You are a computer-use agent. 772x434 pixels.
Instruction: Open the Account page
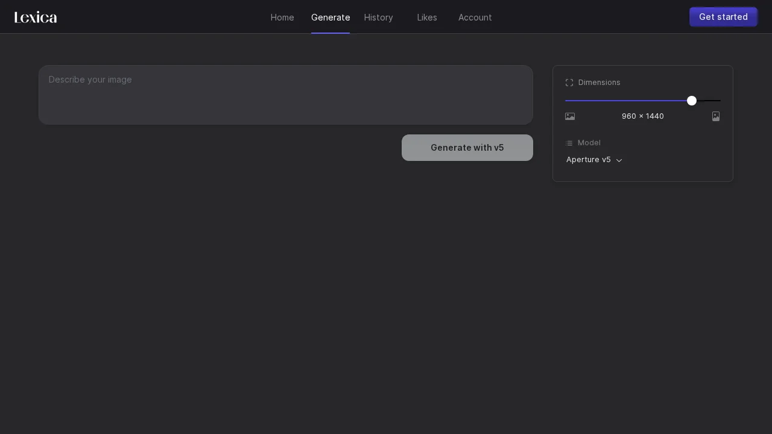475,17
